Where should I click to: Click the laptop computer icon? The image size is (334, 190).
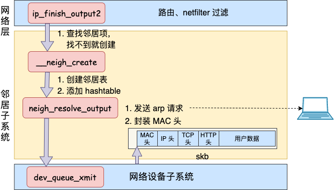pyautogui.click(x=315, y=109)
